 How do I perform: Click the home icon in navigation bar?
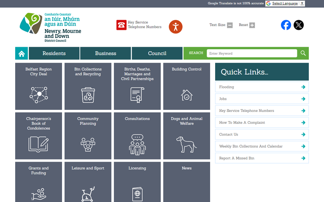[x=22, y=53]
